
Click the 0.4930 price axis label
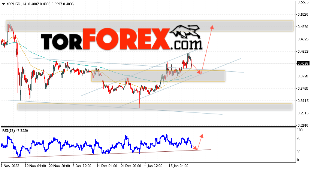tap(303, 27)
